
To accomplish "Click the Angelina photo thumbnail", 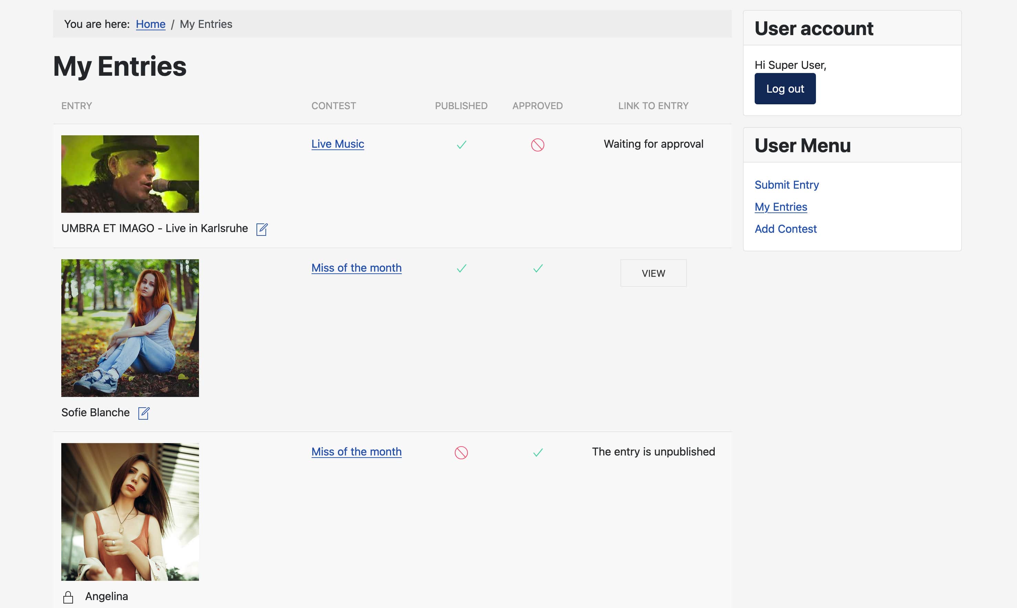I will 130,512.
